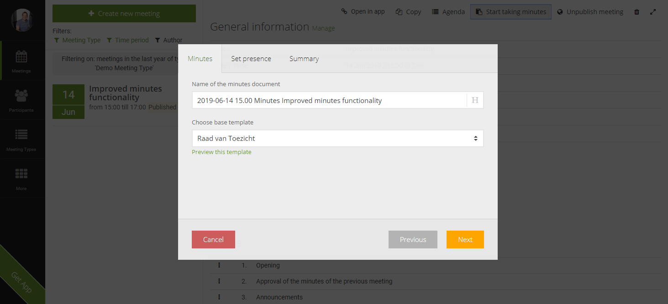Open the Time period filter

pos(128,40)
